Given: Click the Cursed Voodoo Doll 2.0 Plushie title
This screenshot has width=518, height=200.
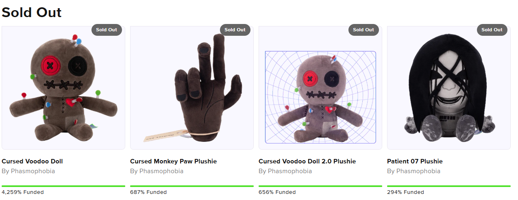Looking at the screenshot, I should click(307, 161).
